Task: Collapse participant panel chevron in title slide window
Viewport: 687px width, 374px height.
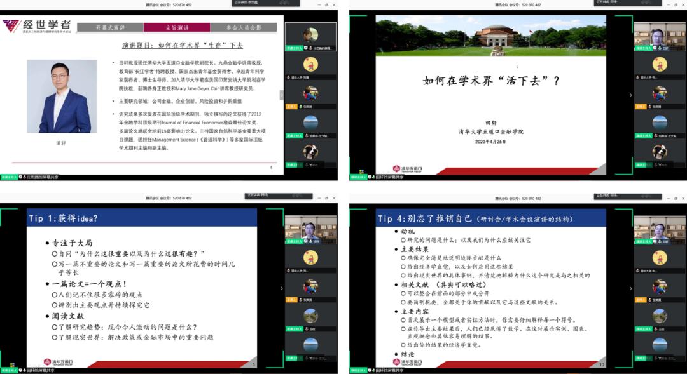Action: (x=631, y=95)
